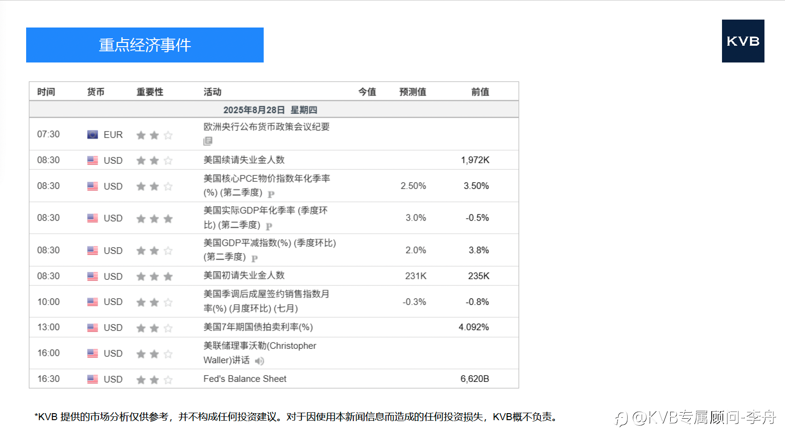Open the document icon under ECB minutes

[x=208, y=141]
